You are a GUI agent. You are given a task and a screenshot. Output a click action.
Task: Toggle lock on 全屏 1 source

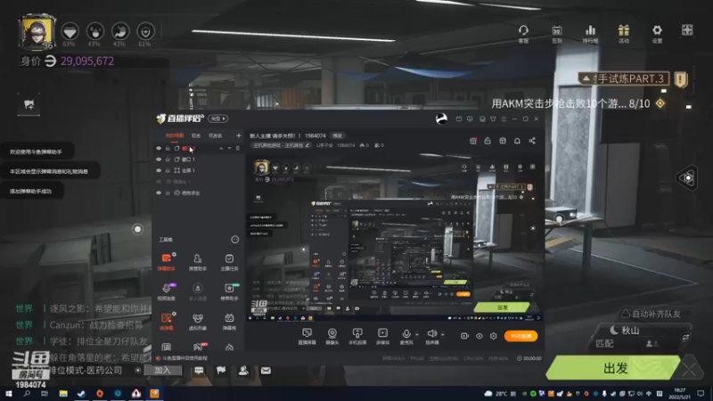click(168, 170)
